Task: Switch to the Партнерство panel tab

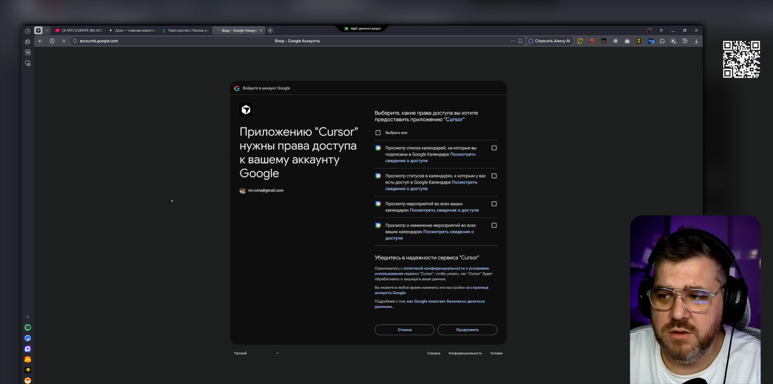Action: (185, 30)
